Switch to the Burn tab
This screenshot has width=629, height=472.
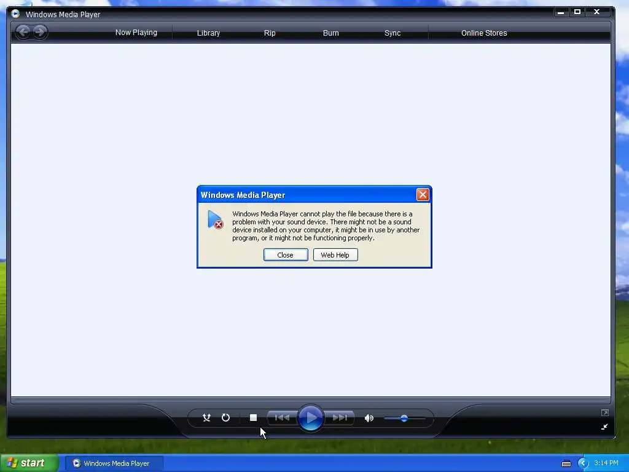tap(331, 33)
